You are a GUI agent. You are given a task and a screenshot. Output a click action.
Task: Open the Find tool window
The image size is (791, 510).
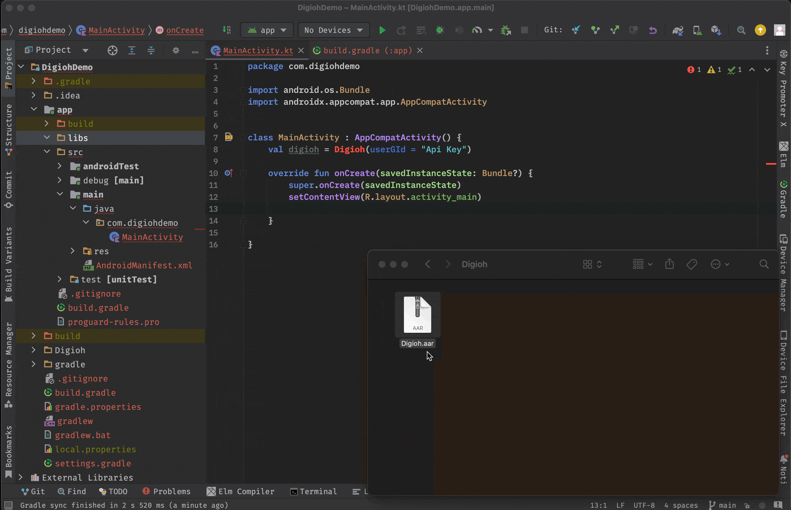(x=72, y=491)
